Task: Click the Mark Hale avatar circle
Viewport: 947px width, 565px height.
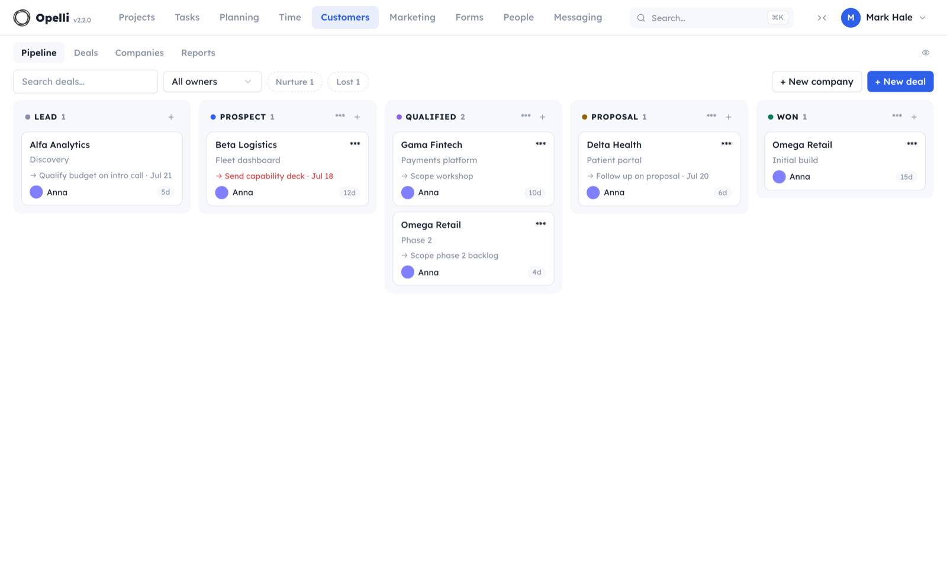Action: tap(851, 18)
